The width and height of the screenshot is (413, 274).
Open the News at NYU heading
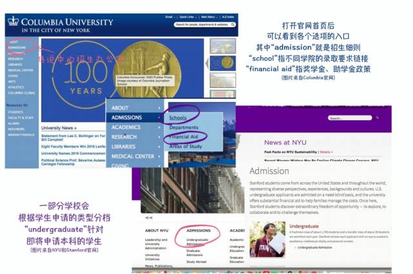(x=285, y=143)
